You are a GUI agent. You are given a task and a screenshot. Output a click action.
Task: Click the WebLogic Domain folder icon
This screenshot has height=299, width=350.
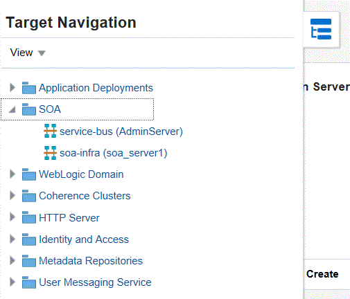click(x=29, y=174)
